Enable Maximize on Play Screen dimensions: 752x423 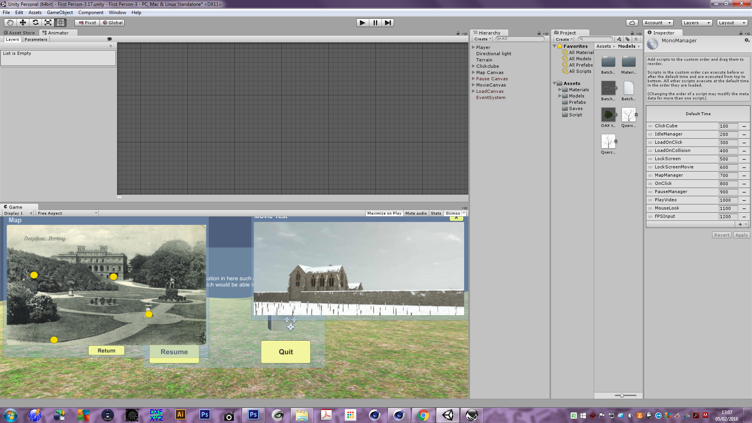[x=384, y=213]
